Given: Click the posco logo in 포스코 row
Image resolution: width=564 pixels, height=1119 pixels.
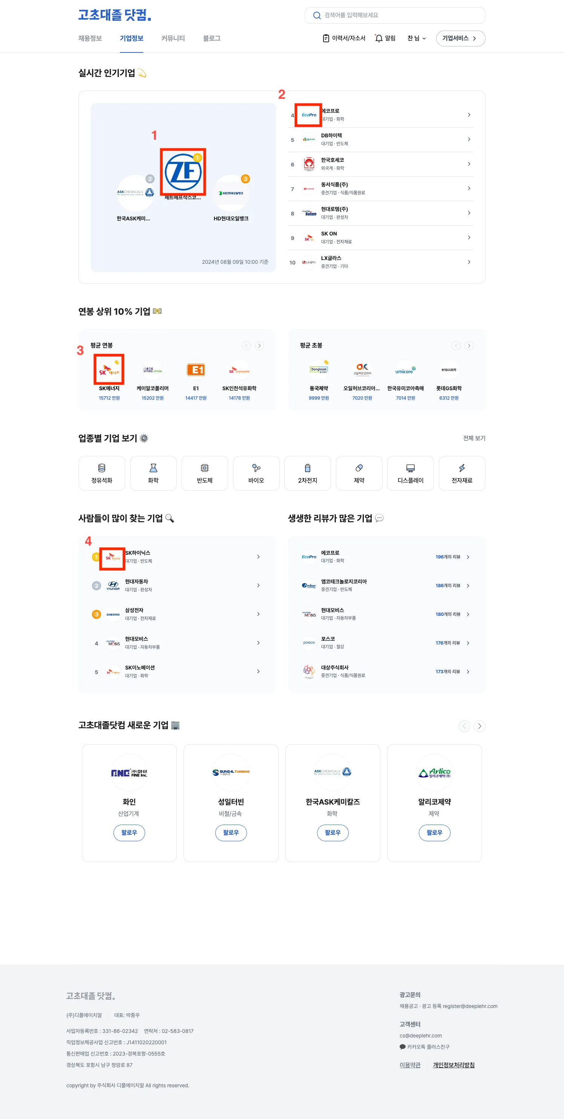Looking at the screenshot, I should click(x=309, y=643).
